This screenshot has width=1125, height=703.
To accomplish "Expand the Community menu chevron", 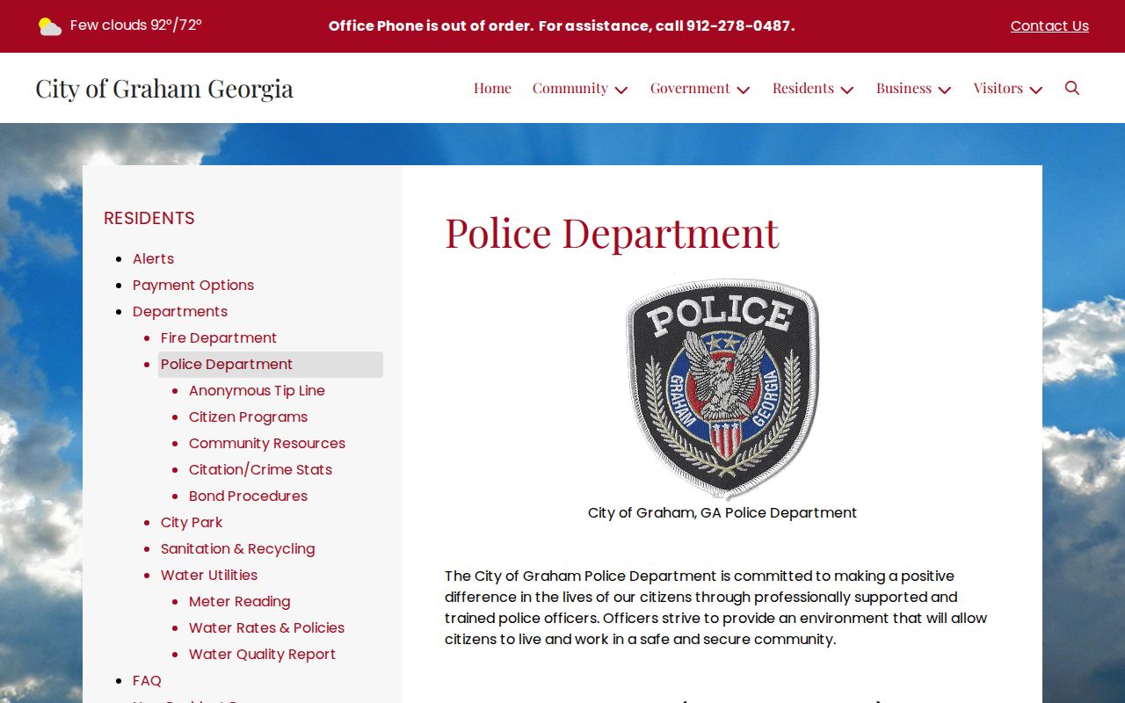I will click(621, 90).
